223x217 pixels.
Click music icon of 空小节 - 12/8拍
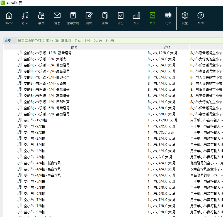pyautogui.click(x=20, y=120)
